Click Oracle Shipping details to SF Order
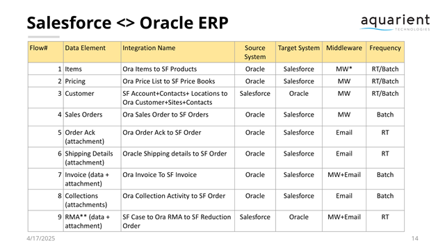The width and height of the screenshot is (445, 250). (175, 153)
